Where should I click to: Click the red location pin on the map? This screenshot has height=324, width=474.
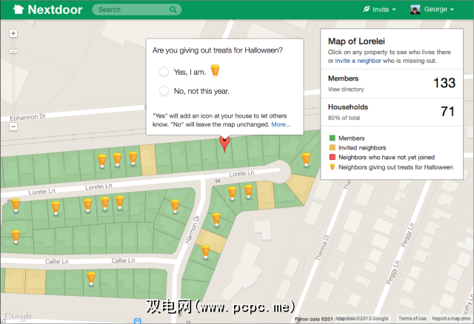(224, 144)
